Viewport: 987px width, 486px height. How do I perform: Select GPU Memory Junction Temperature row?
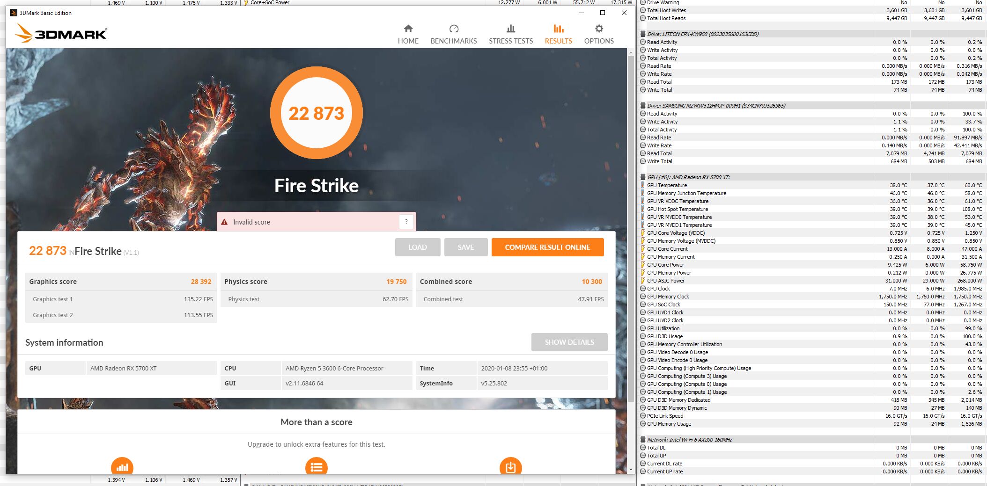813,193
